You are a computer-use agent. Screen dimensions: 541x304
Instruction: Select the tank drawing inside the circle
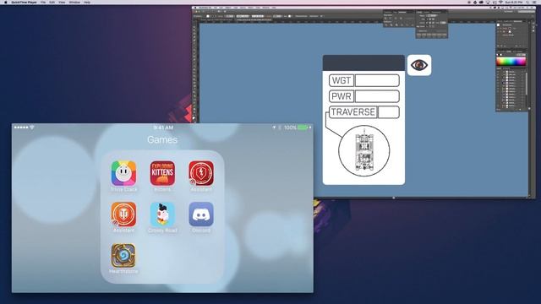tap(364, 150)
